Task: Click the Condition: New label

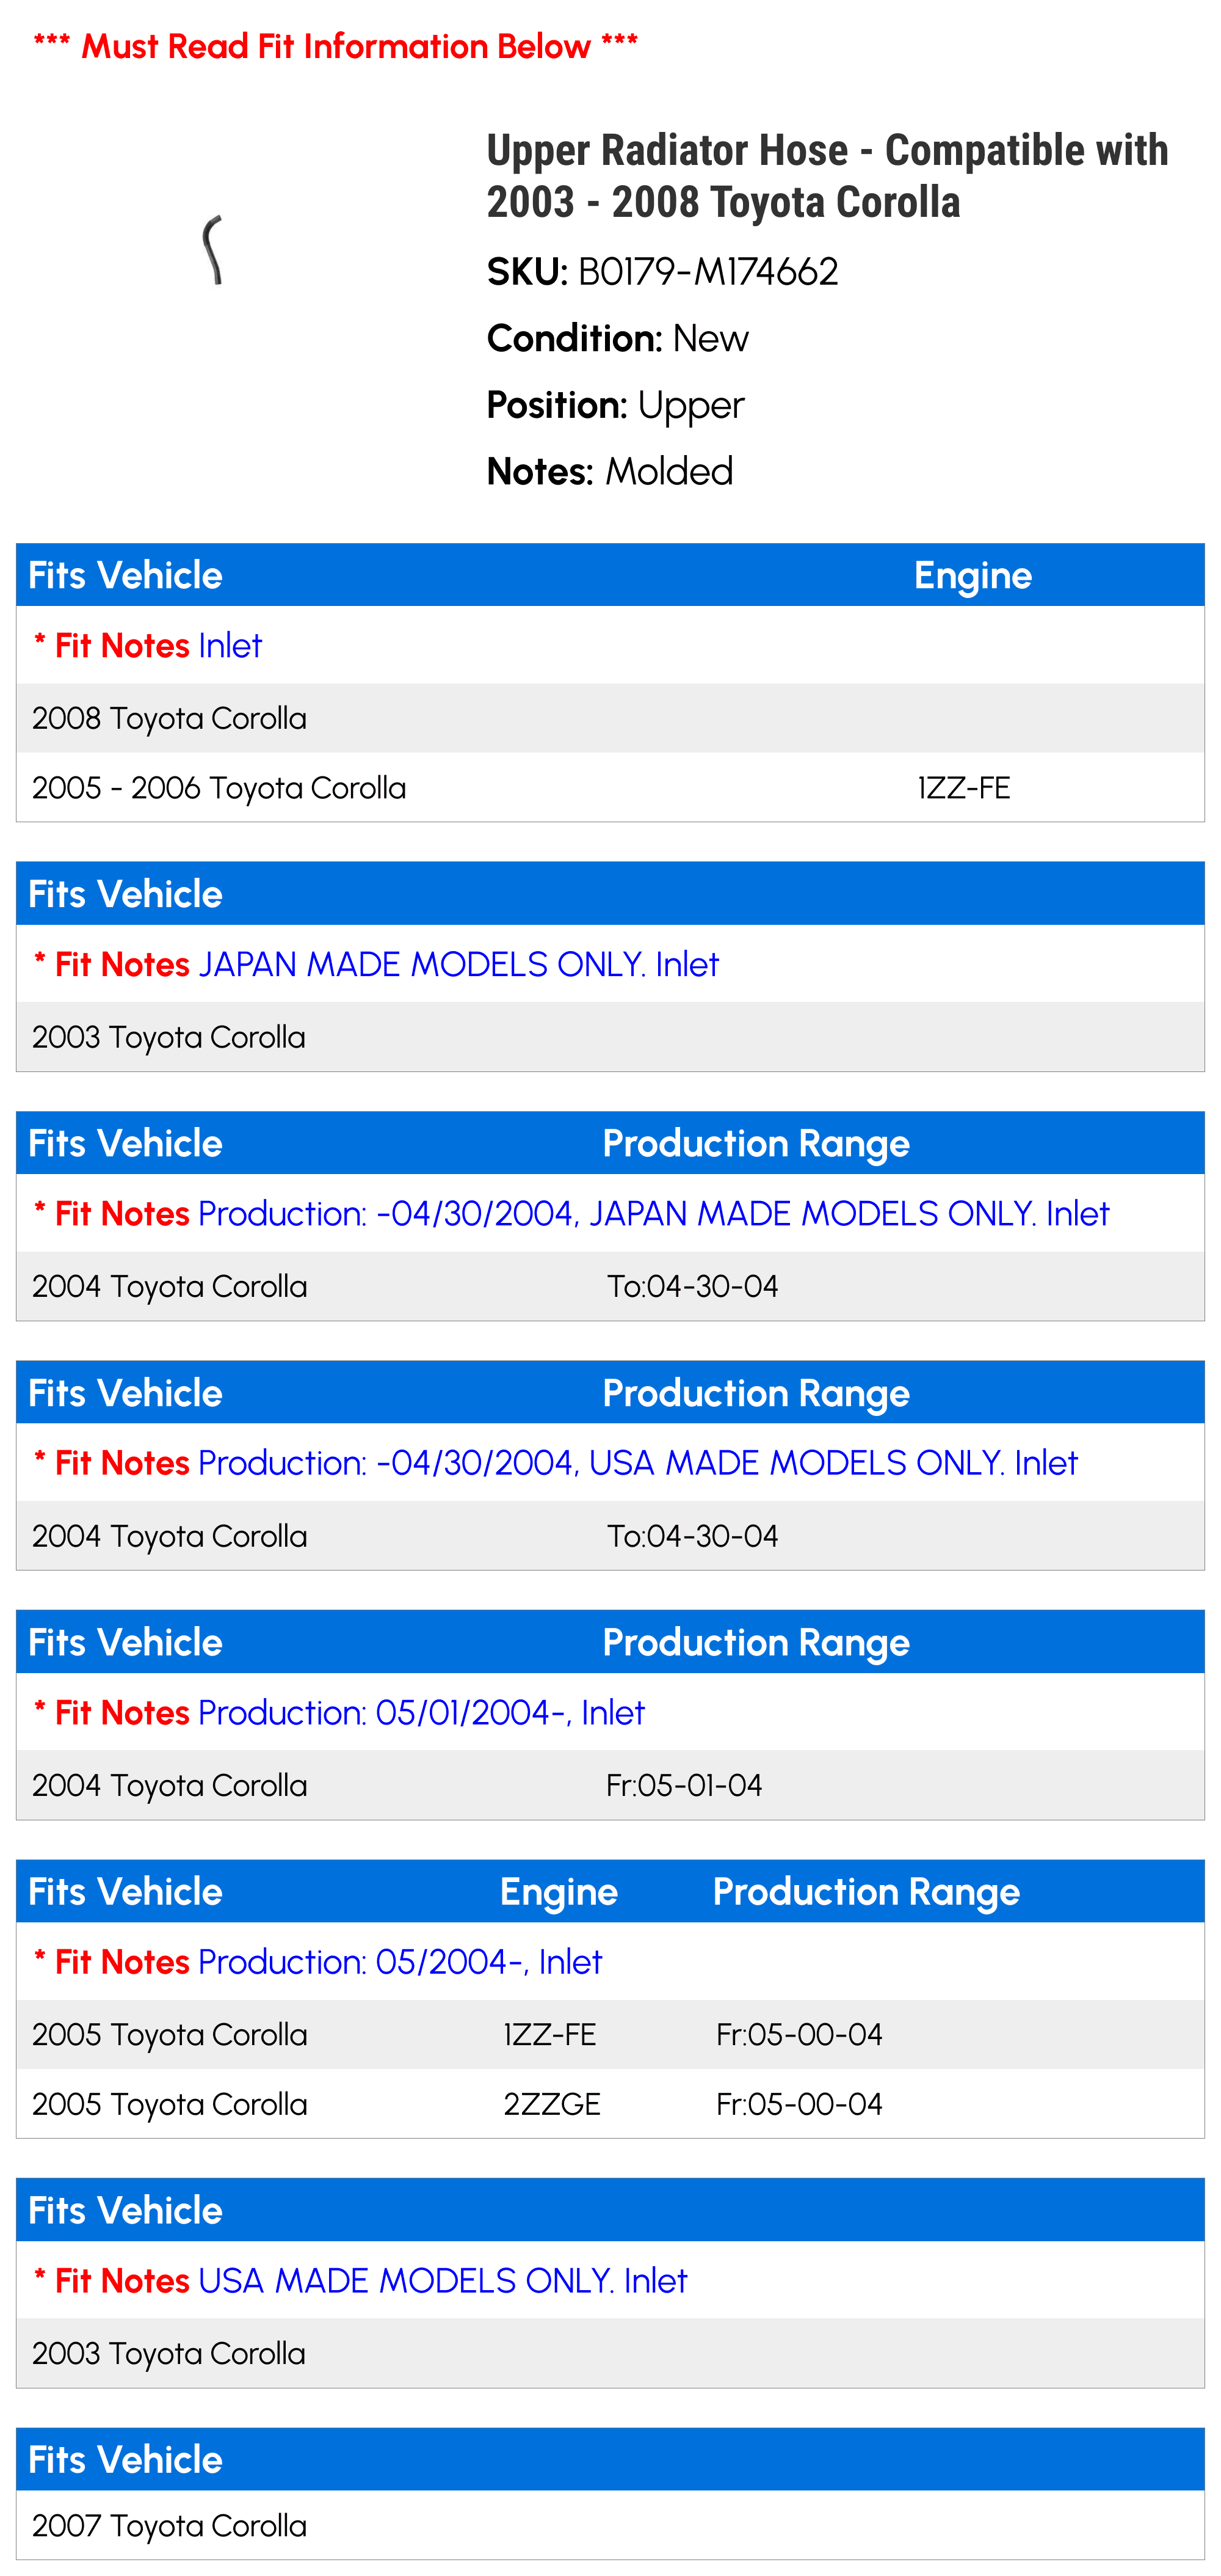Action: (x=617, y=339)
